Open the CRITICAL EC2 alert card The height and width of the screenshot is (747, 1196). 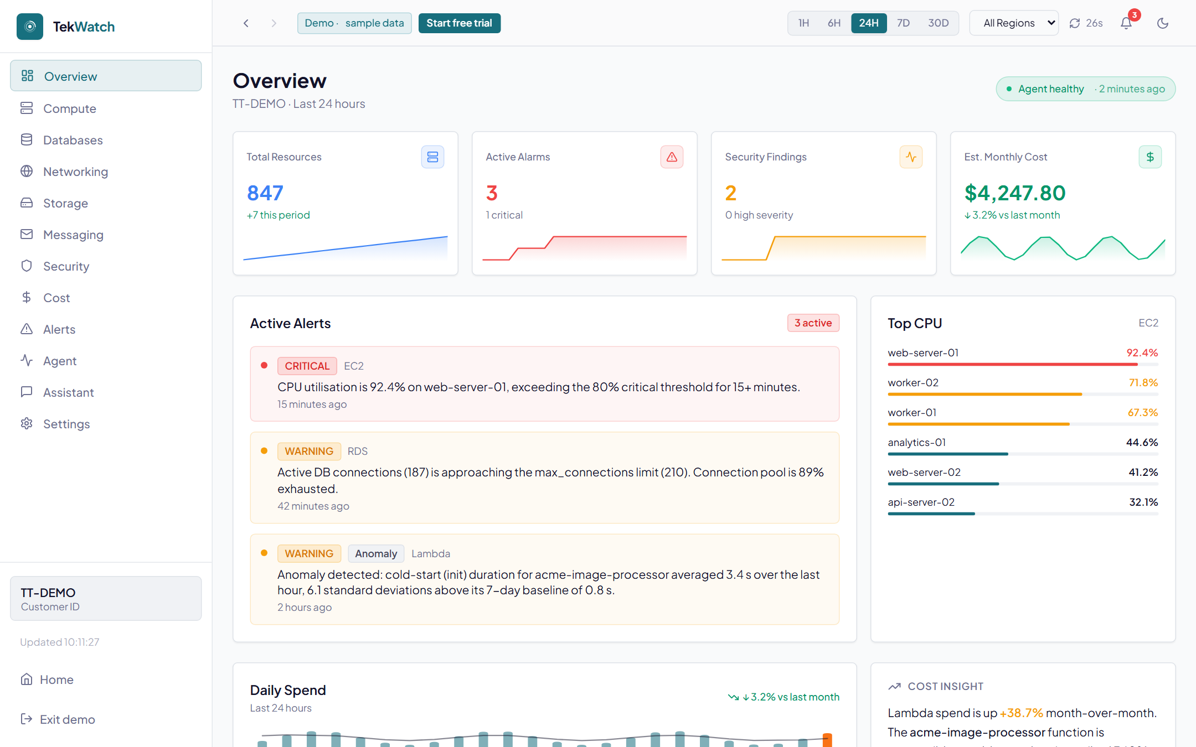point(545,384)
